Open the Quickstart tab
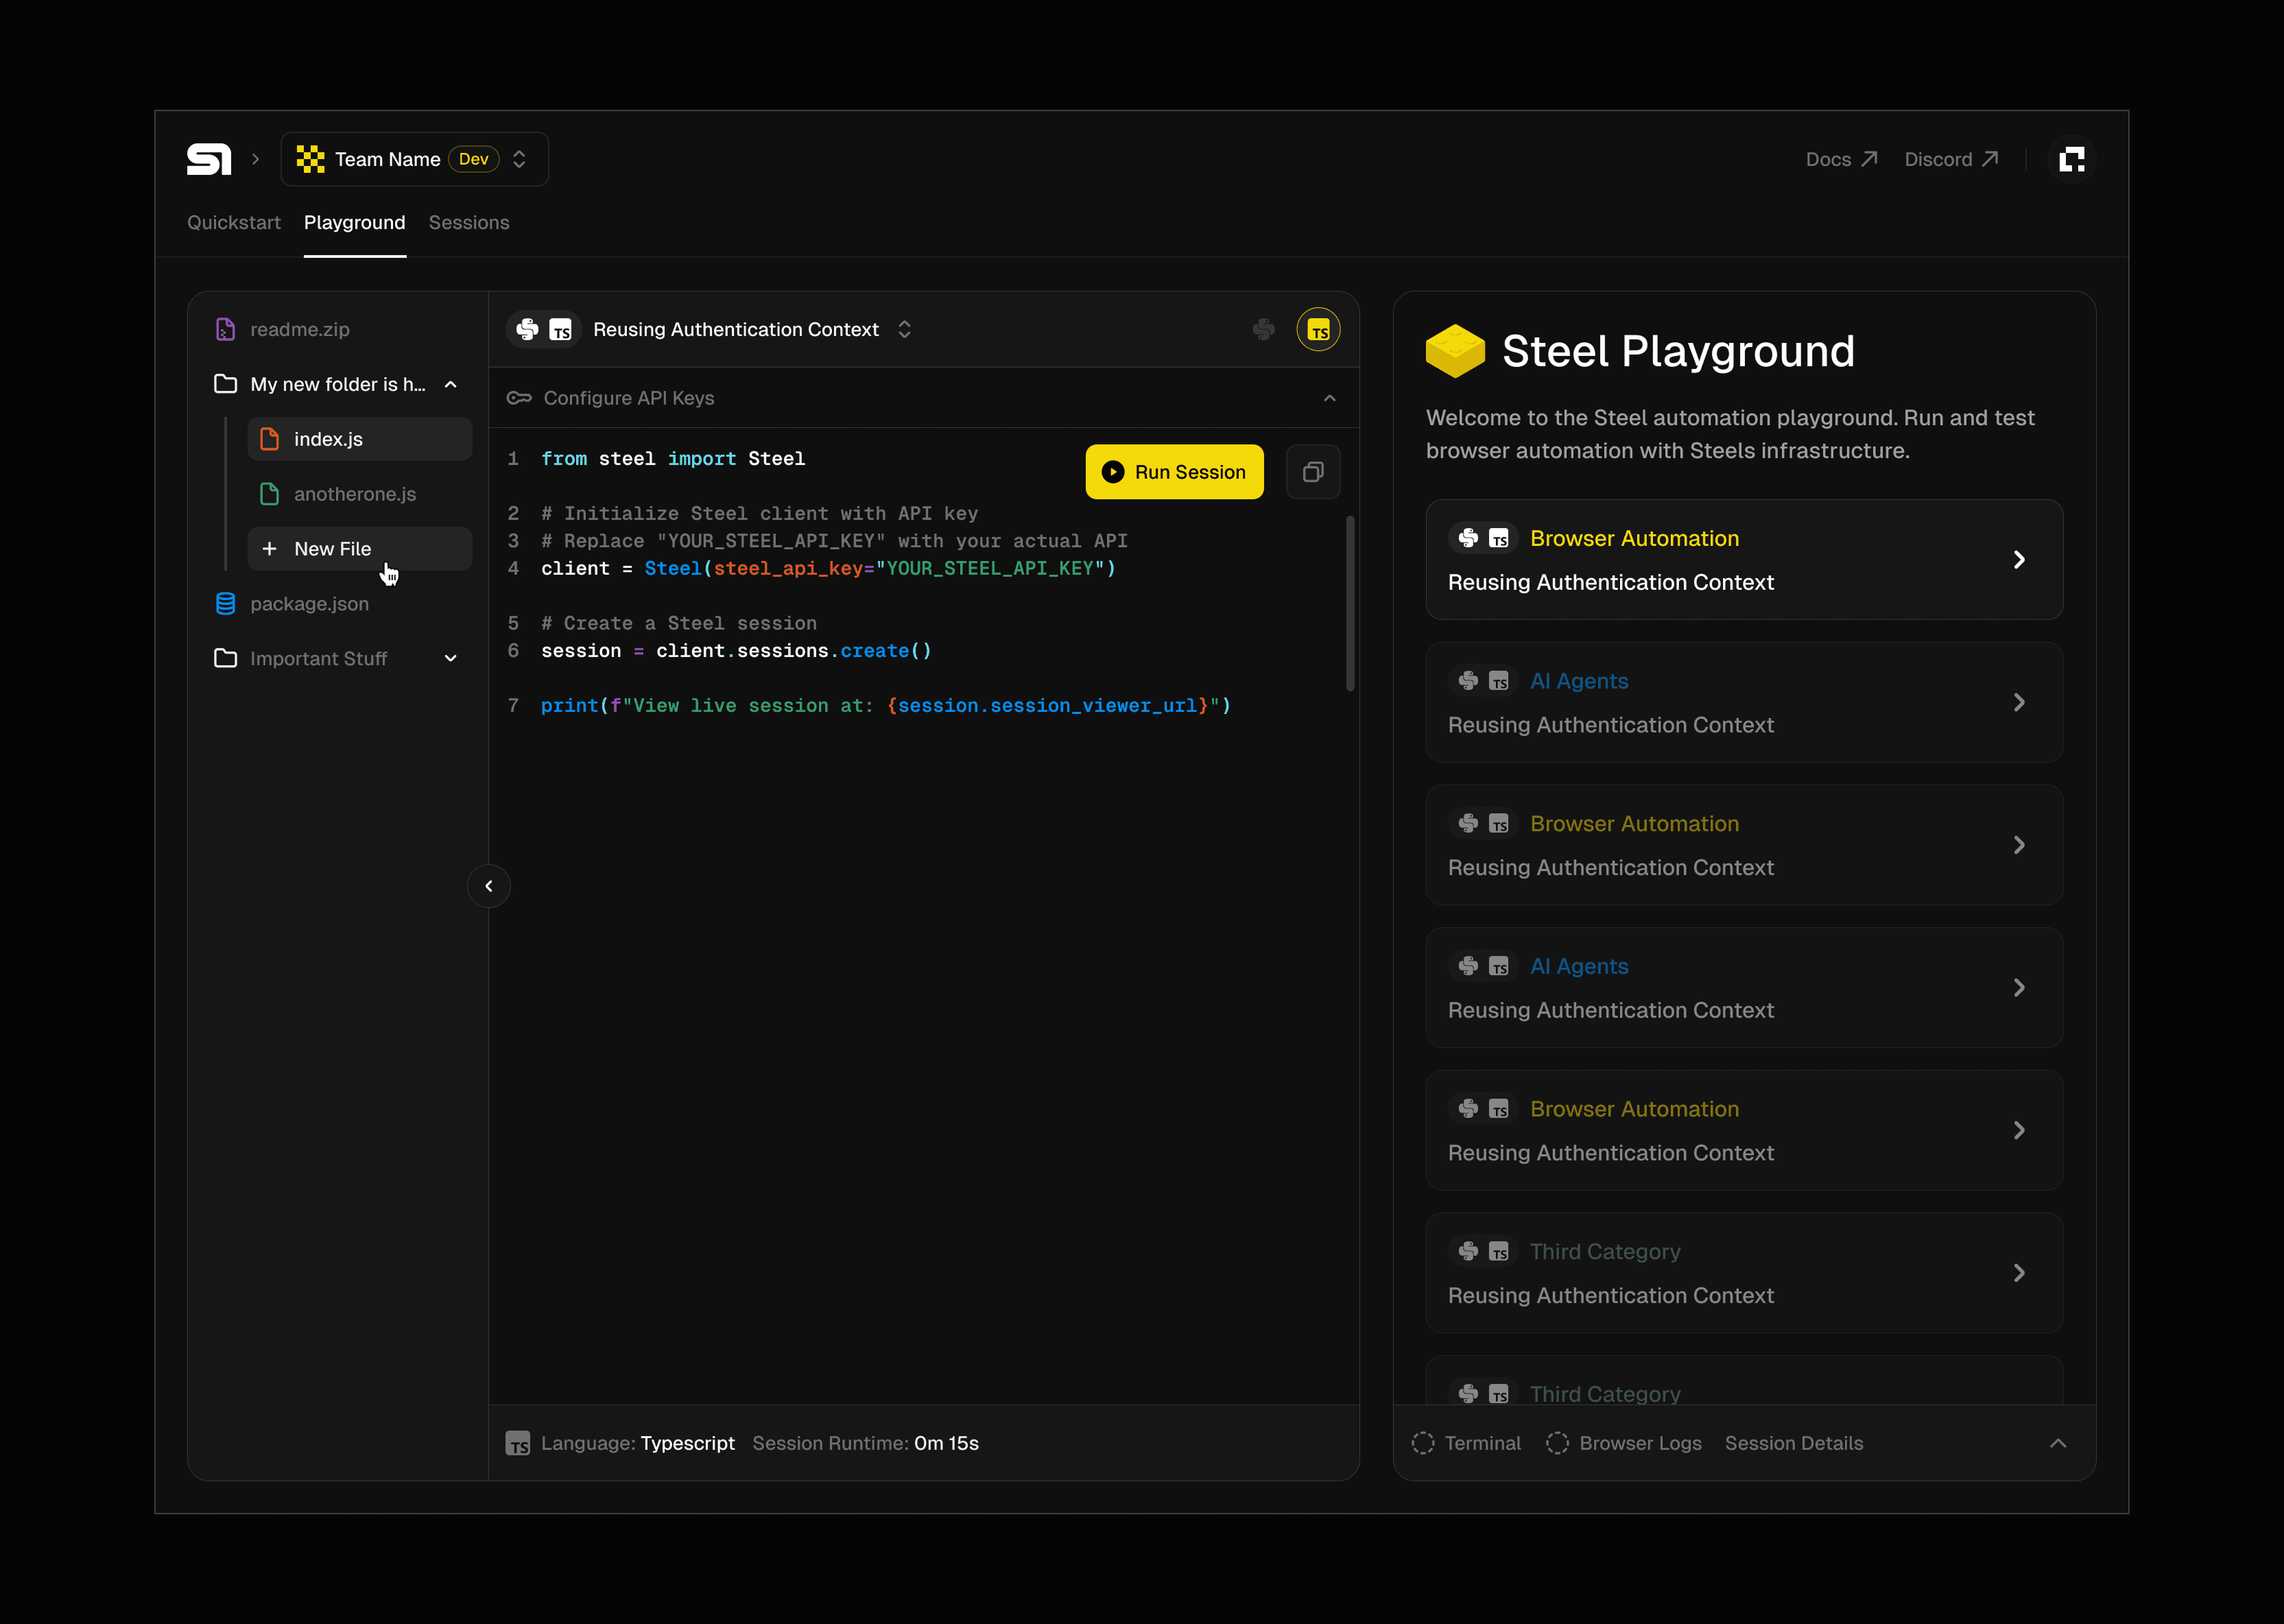The image size is (2284, 1624). (x=234, y=223)
